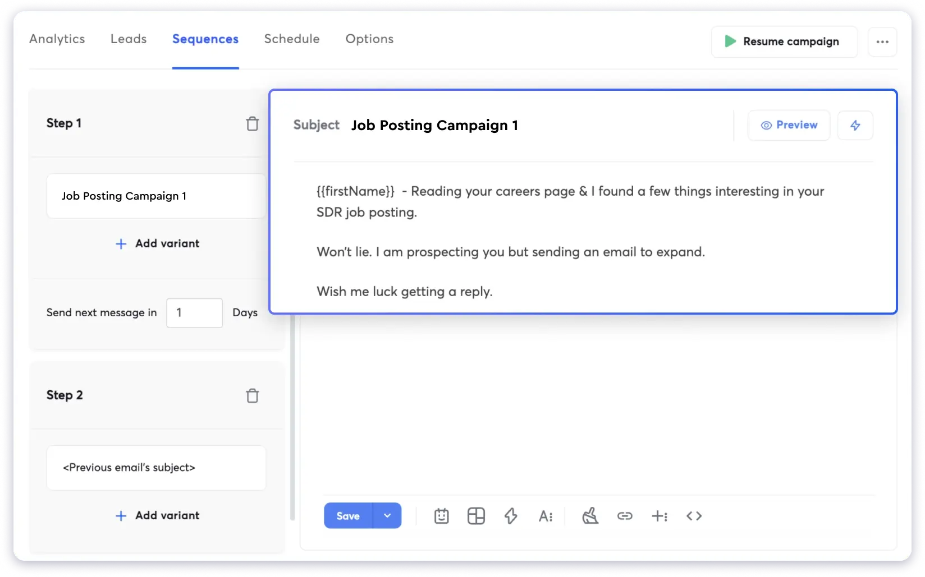925x577 pixels.
Task: Open text formatting options via the A icon
Action: point(546,516)
